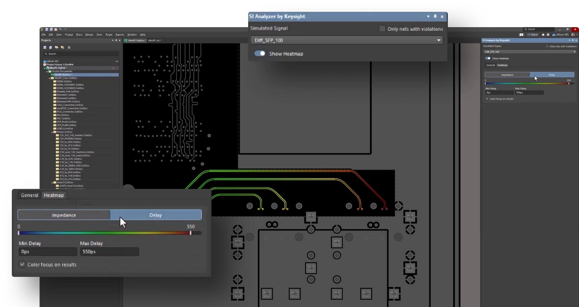Screen dimensions: 579x307
Task: Click the 550 max handle on the enlarged color slider
Action: coord(191,233)
